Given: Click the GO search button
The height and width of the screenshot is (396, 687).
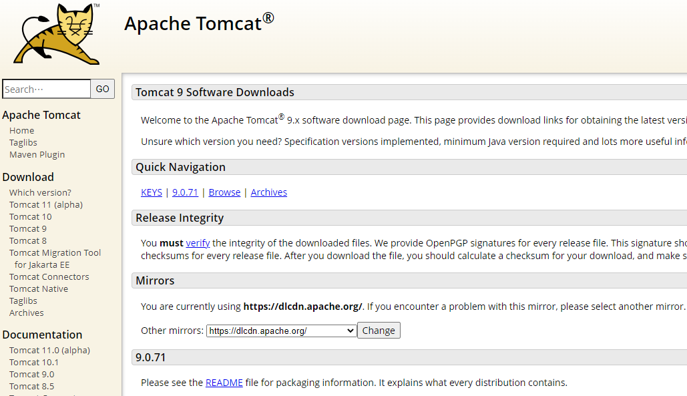Looking at the screenshot, I should click(101, 88).
